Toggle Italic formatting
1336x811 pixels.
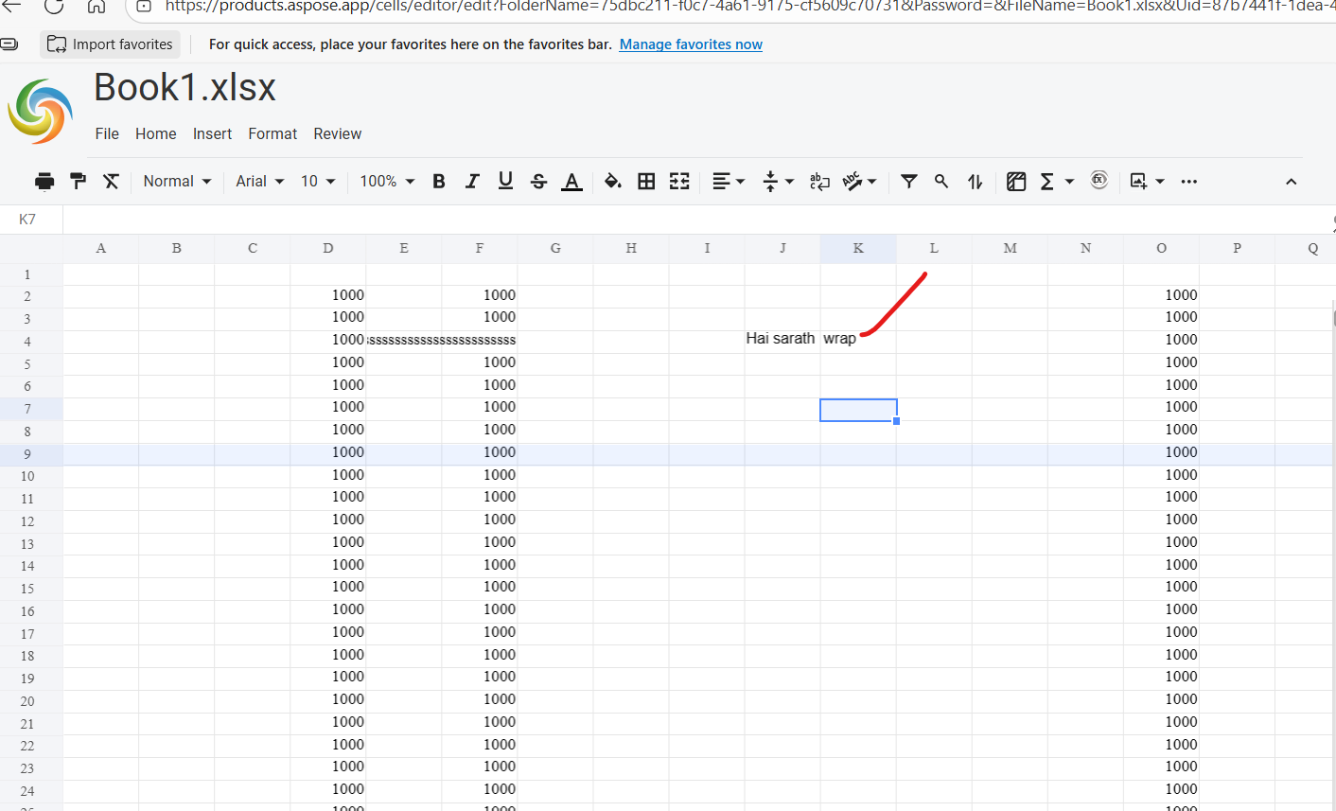tap(472, 182)
